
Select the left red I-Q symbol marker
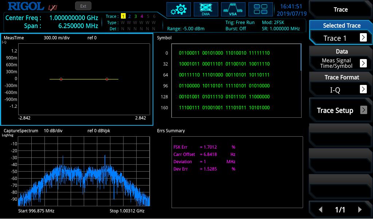coord(61,79)
